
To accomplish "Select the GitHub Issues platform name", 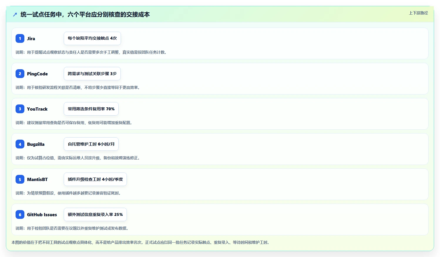I will click(x=42, y=214).
